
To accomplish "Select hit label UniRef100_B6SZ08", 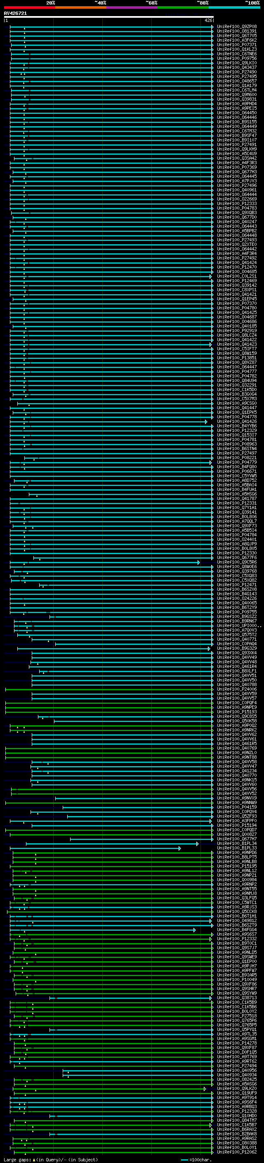I will click(236, 589).
